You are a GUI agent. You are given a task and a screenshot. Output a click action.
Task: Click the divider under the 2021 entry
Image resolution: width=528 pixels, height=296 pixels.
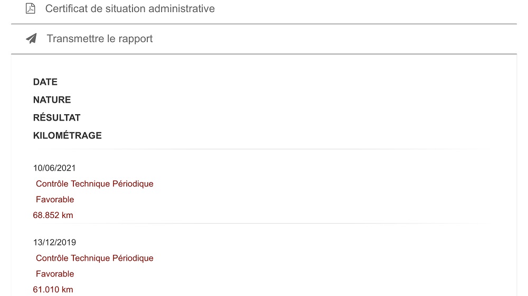(263, 223)
